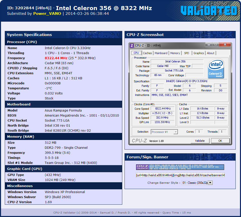241x217 pixels.
Task: Maximize the CPU-Z window
Action: pyautogui.click(x=216, y=45)
